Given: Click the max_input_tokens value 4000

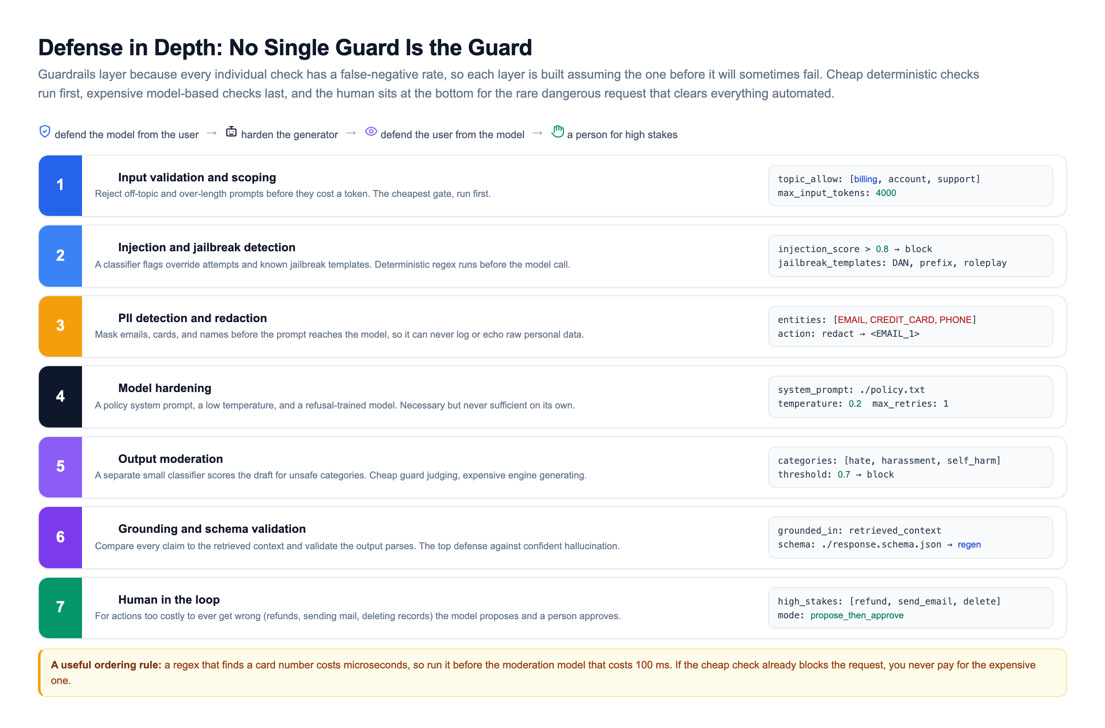Looking at the screenshot, I should (x=886, y=193).
